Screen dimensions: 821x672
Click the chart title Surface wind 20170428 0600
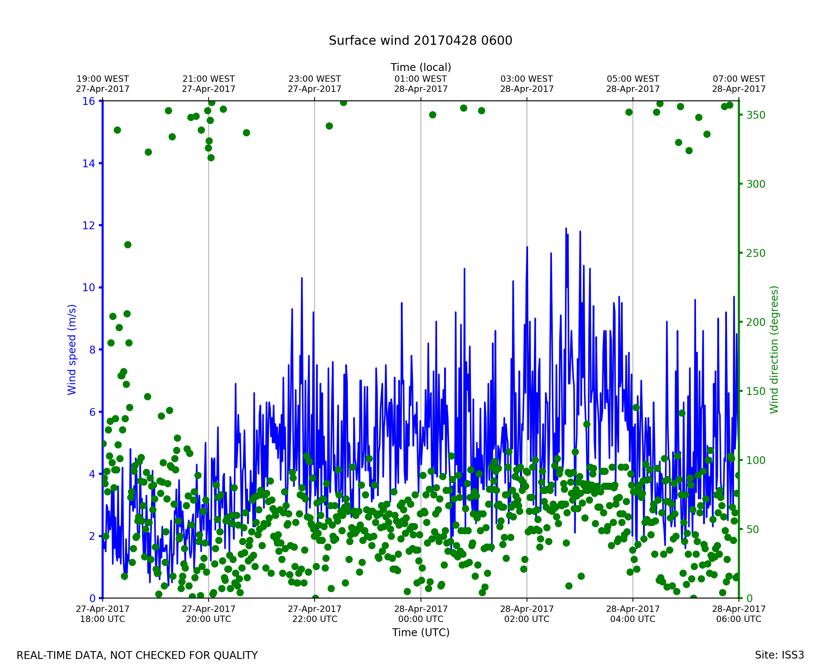(x=420, y=41)
